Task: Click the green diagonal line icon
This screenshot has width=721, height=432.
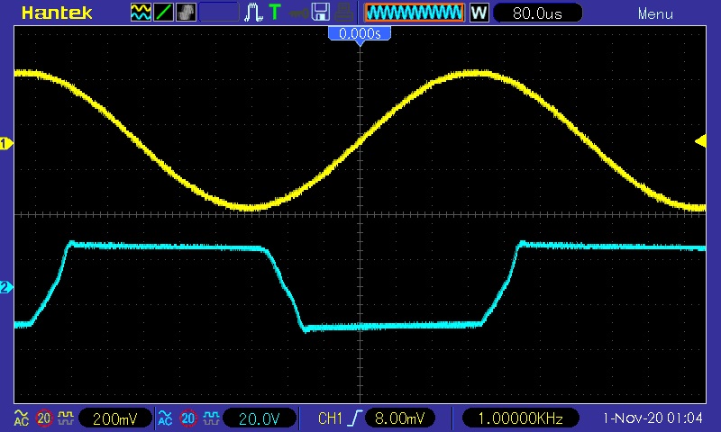Action: click(x=164, y=13)
